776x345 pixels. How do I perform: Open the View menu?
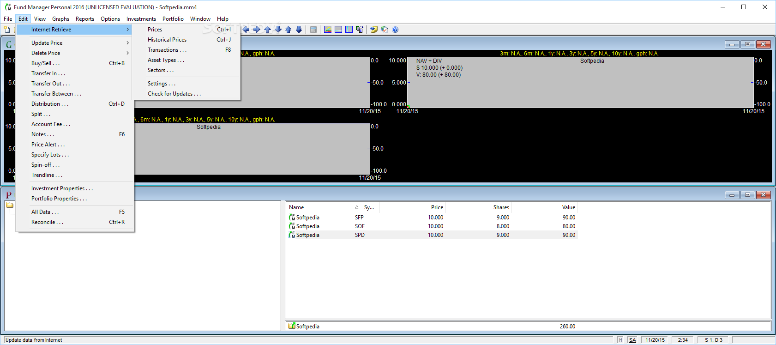pyautogui.click(x=40, y=19)
